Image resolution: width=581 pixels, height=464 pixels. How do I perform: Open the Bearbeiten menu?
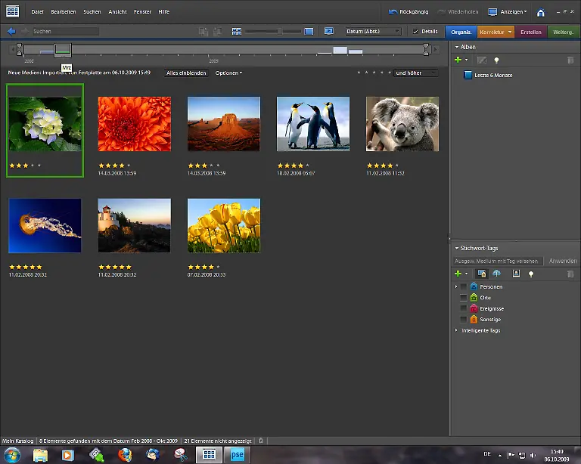tap(63, 12)
